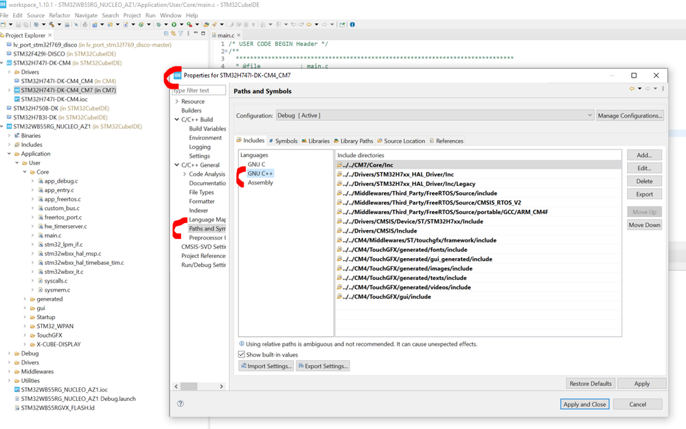Click the help question mark icon in dialog

click(x=180, y=404)
